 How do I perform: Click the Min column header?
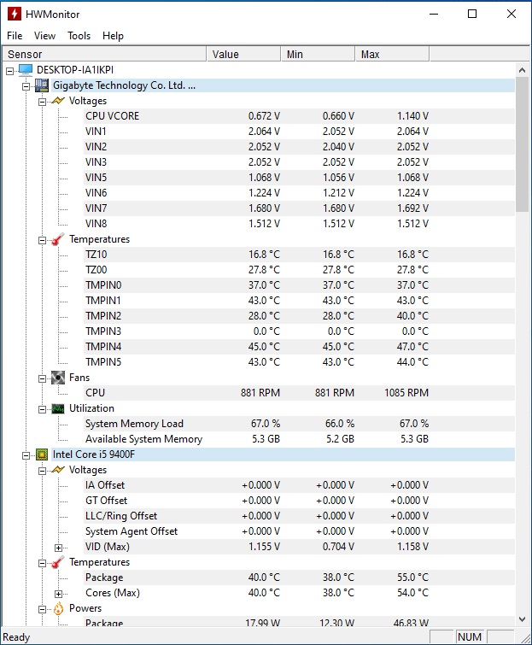319,55
